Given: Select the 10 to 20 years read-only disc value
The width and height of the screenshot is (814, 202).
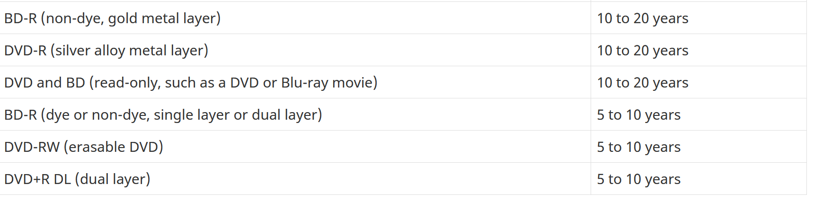Looking at the screenshot, I should click(x=643, y=83).
